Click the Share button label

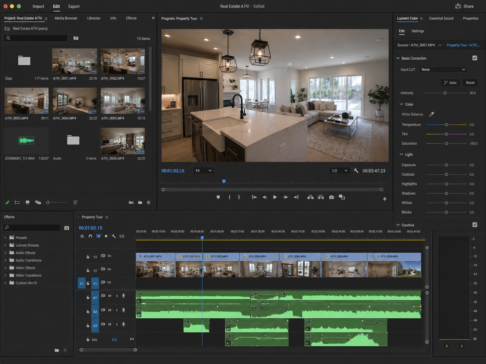tap(469, 6)
